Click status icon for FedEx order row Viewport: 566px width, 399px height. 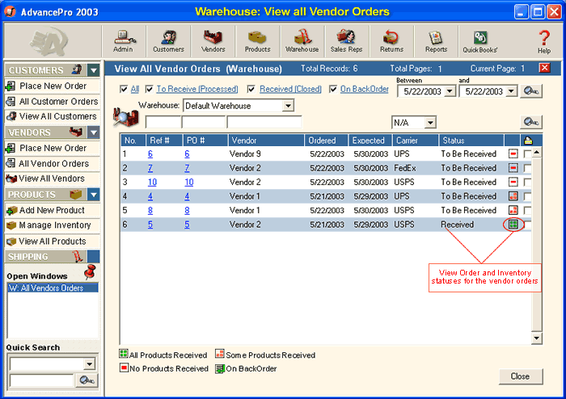[513, 168]
